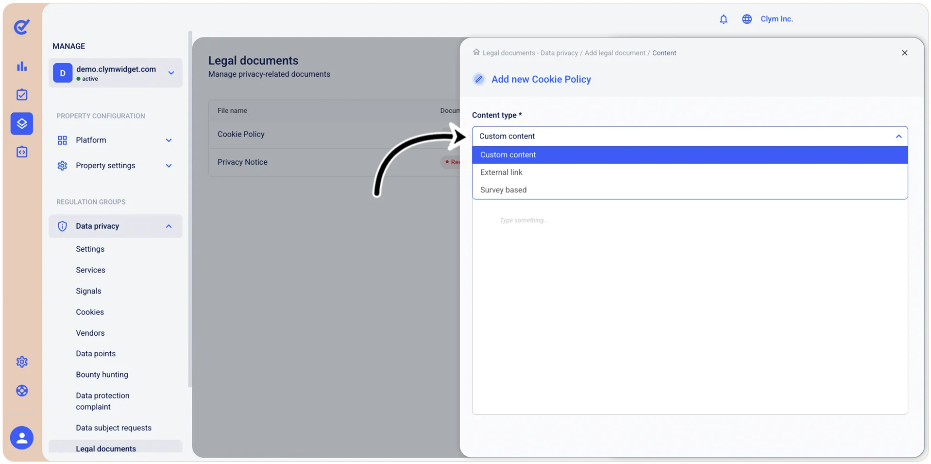Open Services in the sidebar
Screen dimensions: 931x464
(x=90, y=270)
